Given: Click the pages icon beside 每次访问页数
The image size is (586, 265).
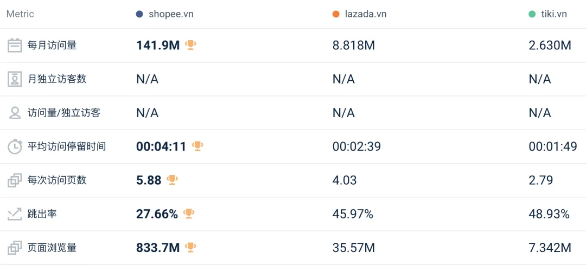Looking at the screenshot, I should click(15, 180).
